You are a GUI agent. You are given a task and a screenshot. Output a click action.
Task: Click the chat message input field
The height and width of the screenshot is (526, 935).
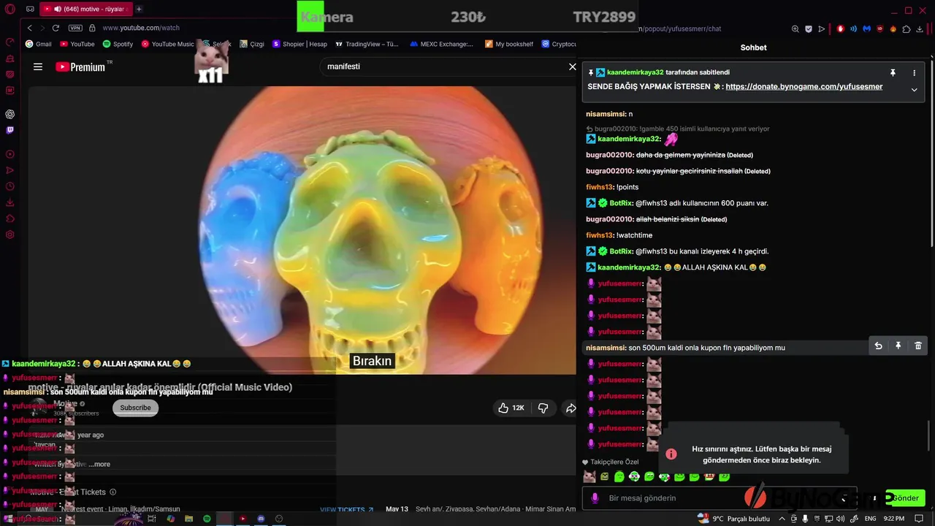[x=720, y=498]
